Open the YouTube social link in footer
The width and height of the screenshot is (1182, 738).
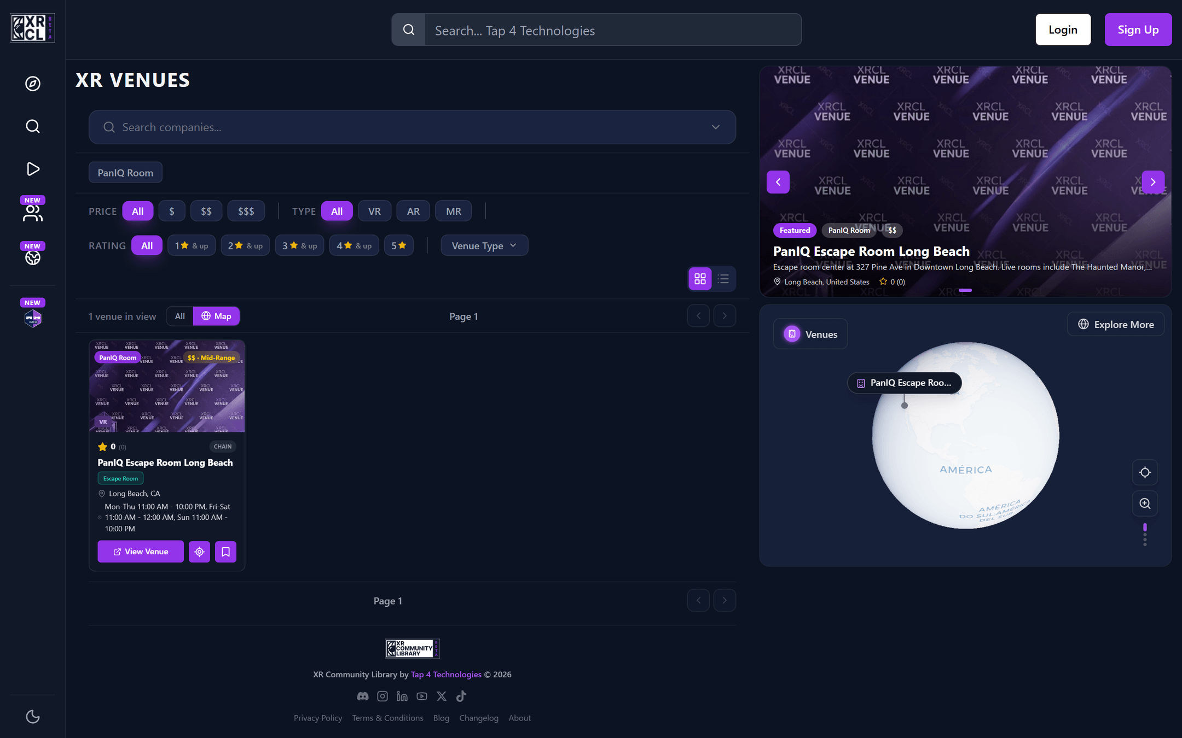pyautogui.click(x=422, y=696)
